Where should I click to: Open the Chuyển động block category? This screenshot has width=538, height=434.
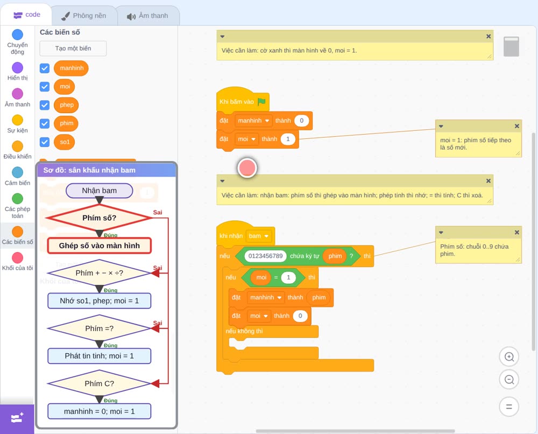(x=17, y=41)
